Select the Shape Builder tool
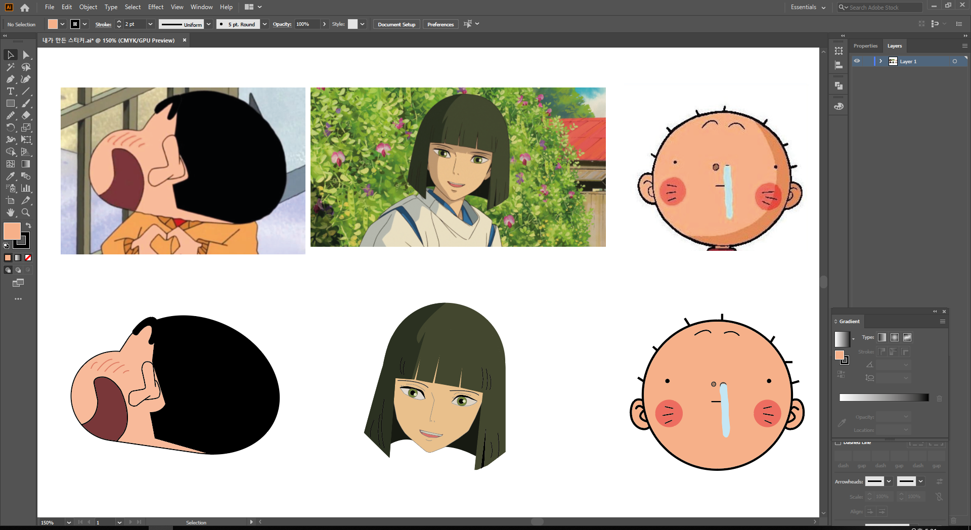The height and width of the screenshot is (530, 971). click(10, 152)
